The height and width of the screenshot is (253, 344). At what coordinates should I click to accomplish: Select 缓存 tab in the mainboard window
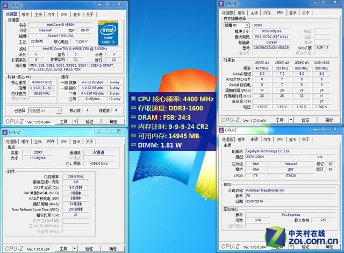[x=241, y=139]
